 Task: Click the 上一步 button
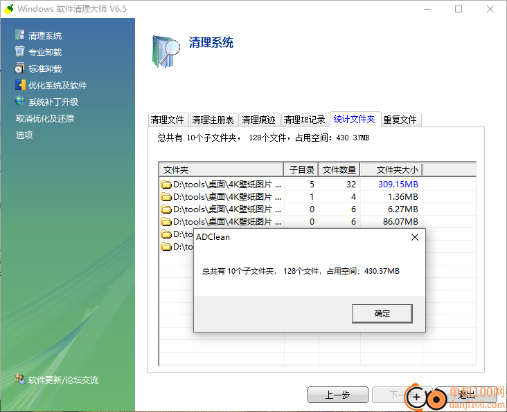point(337,395)
